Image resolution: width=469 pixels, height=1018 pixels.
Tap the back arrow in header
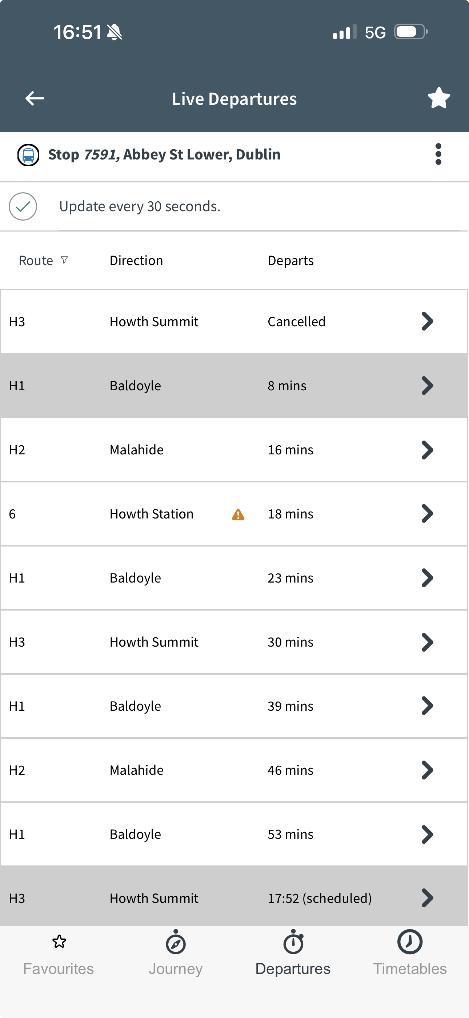tap(35, 98)
